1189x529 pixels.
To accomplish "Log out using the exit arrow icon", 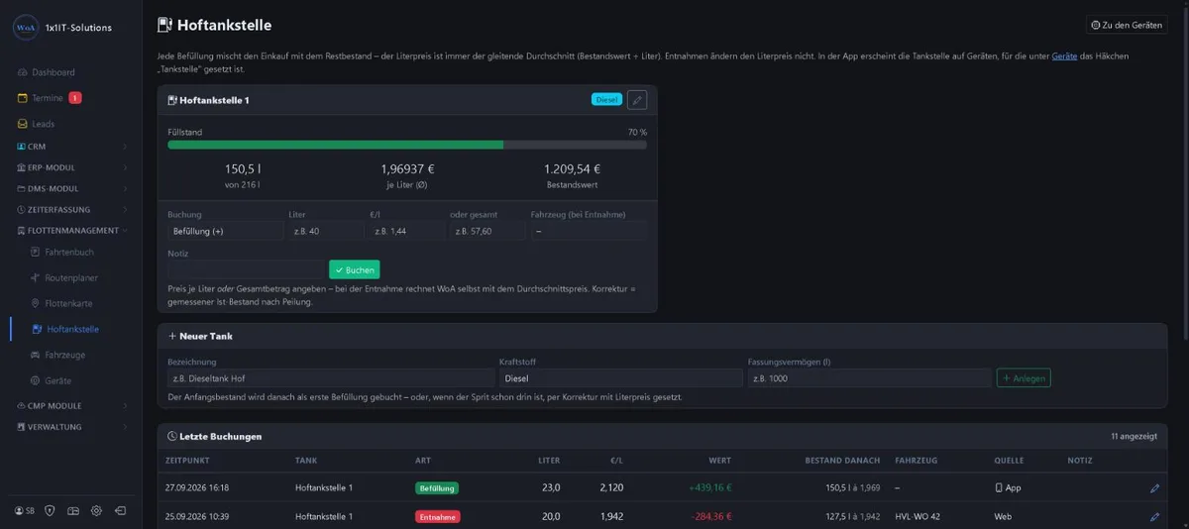I will point(120,510).
